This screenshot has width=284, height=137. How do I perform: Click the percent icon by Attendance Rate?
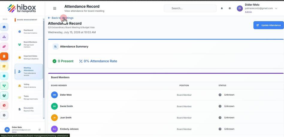tap(81, 61)
